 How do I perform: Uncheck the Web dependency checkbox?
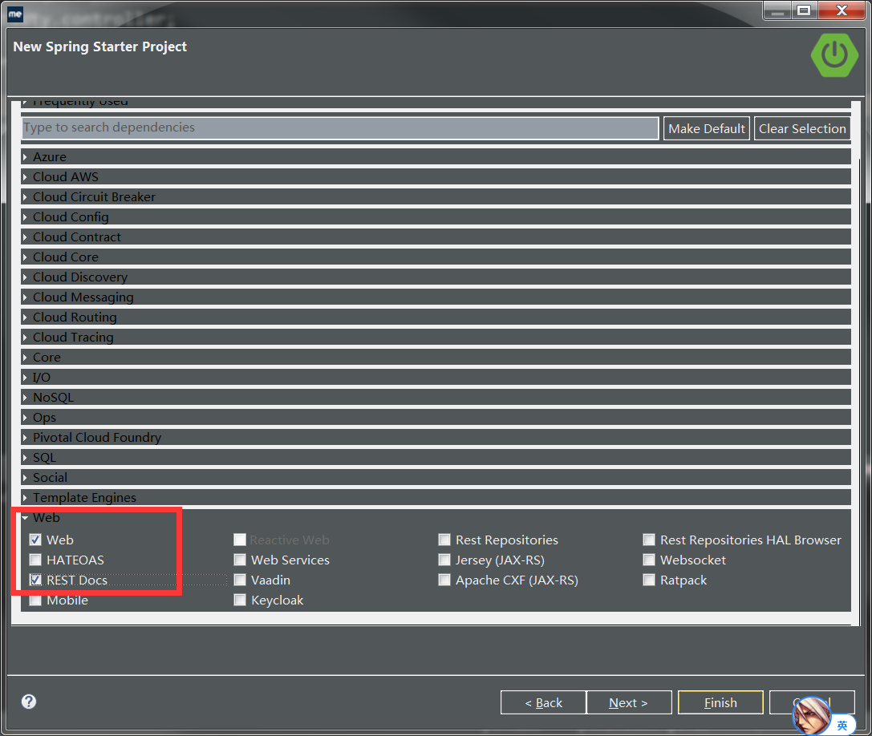35,540
